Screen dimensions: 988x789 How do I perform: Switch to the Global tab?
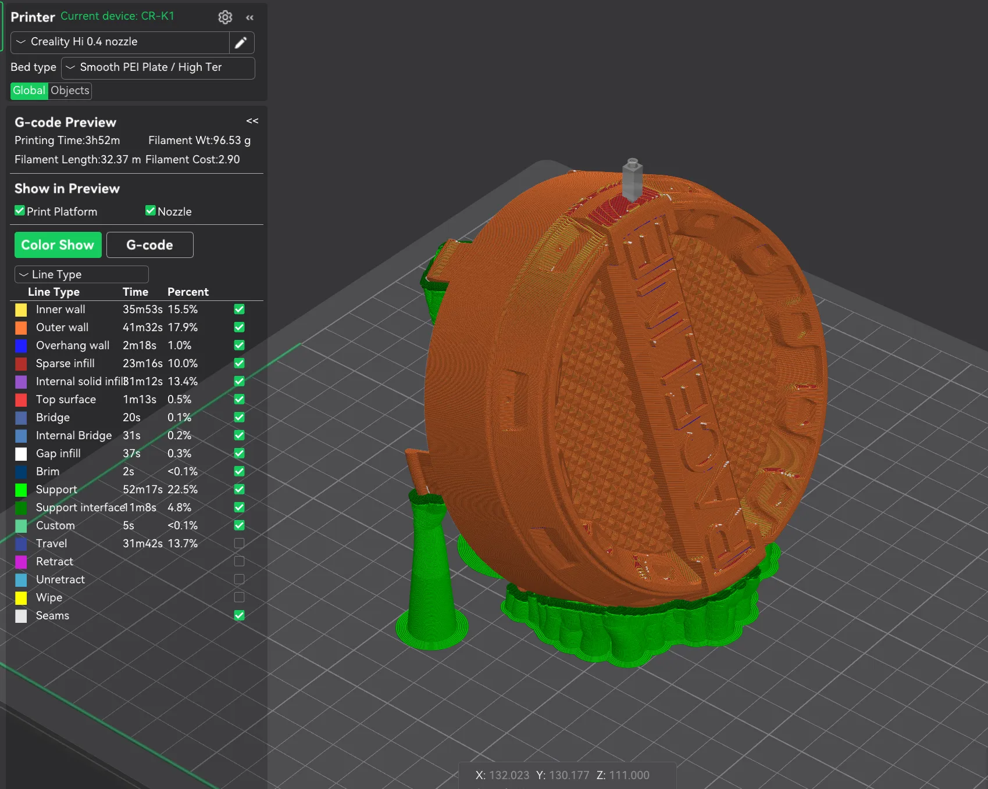pos(29,91)
